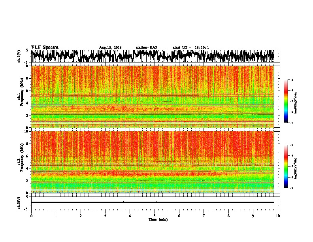Screen dimensions: 313x242
Task: Click ch.1 frequency tick label "10"
Action: [x=27, y=66]
